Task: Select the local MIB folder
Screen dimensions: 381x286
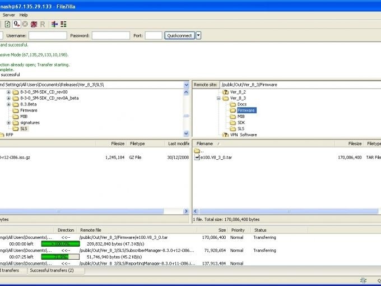Action: [x=24, y=117]
